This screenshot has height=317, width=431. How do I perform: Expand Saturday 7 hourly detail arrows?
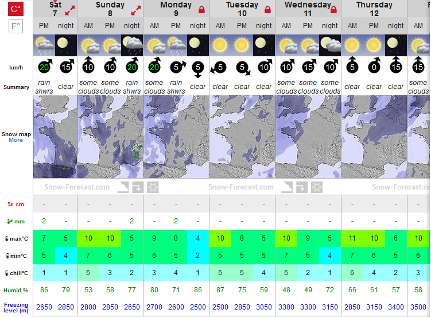click(x=70, y=10)
